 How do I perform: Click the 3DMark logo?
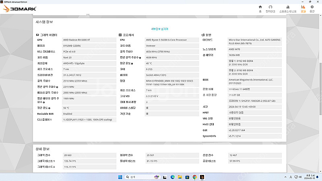[20, 8]
